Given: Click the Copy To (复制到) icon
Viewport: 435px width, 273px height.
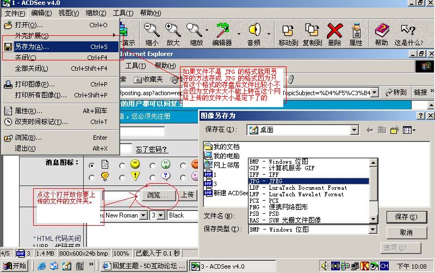Looking at the screenshot, I should 312,30.
